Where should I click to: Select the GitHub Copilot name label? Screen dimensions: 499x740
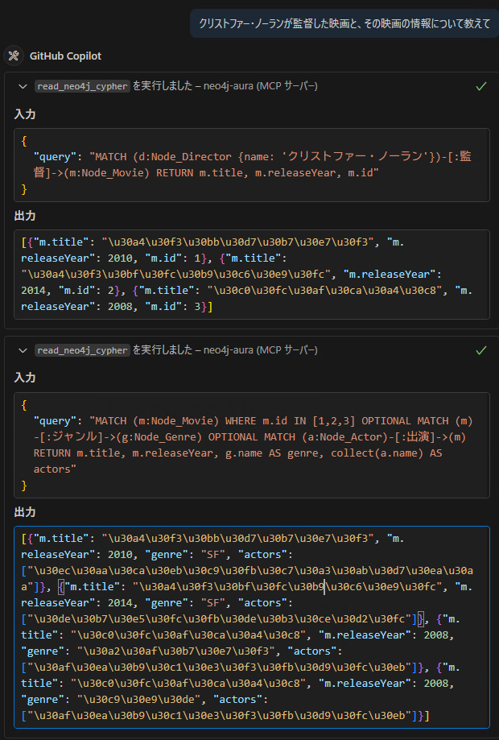coord(65,56)
